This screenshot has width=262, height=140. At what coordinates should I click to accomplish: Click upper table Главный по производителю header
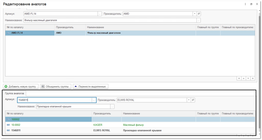pyautogui.click(x=238, y=27)
